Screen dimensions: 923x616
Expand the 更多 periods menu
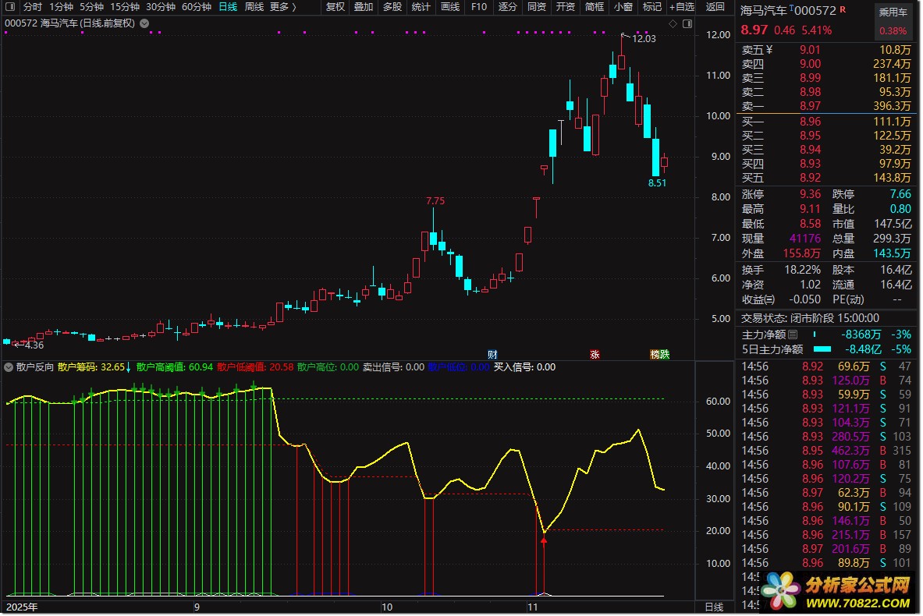click(283, 7)
